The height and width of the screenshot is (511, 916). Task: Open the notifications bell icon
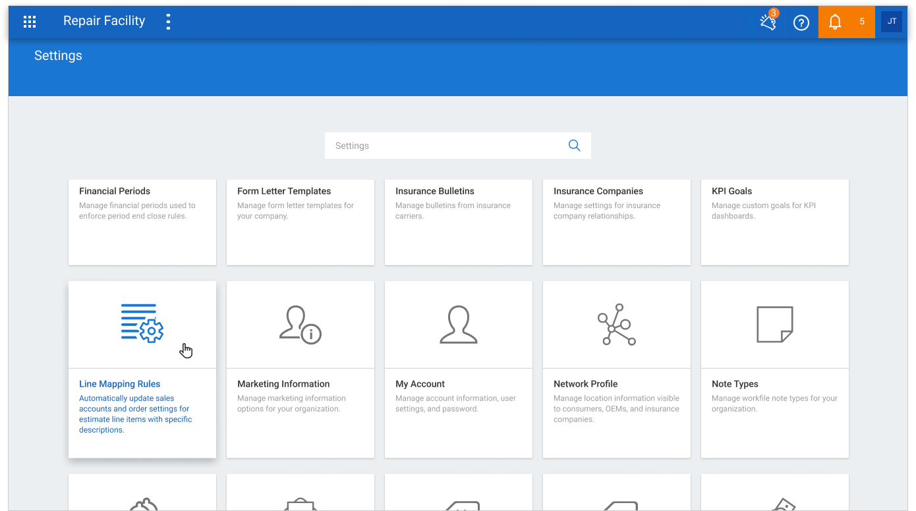click(x=835, y=22)
